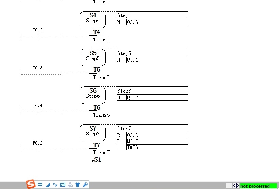Click the N qualifier beside Q0.4

coord(122,60)
